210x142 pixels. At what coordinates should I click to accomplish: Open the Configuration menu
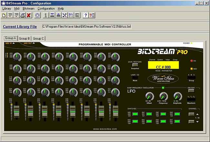46,9
